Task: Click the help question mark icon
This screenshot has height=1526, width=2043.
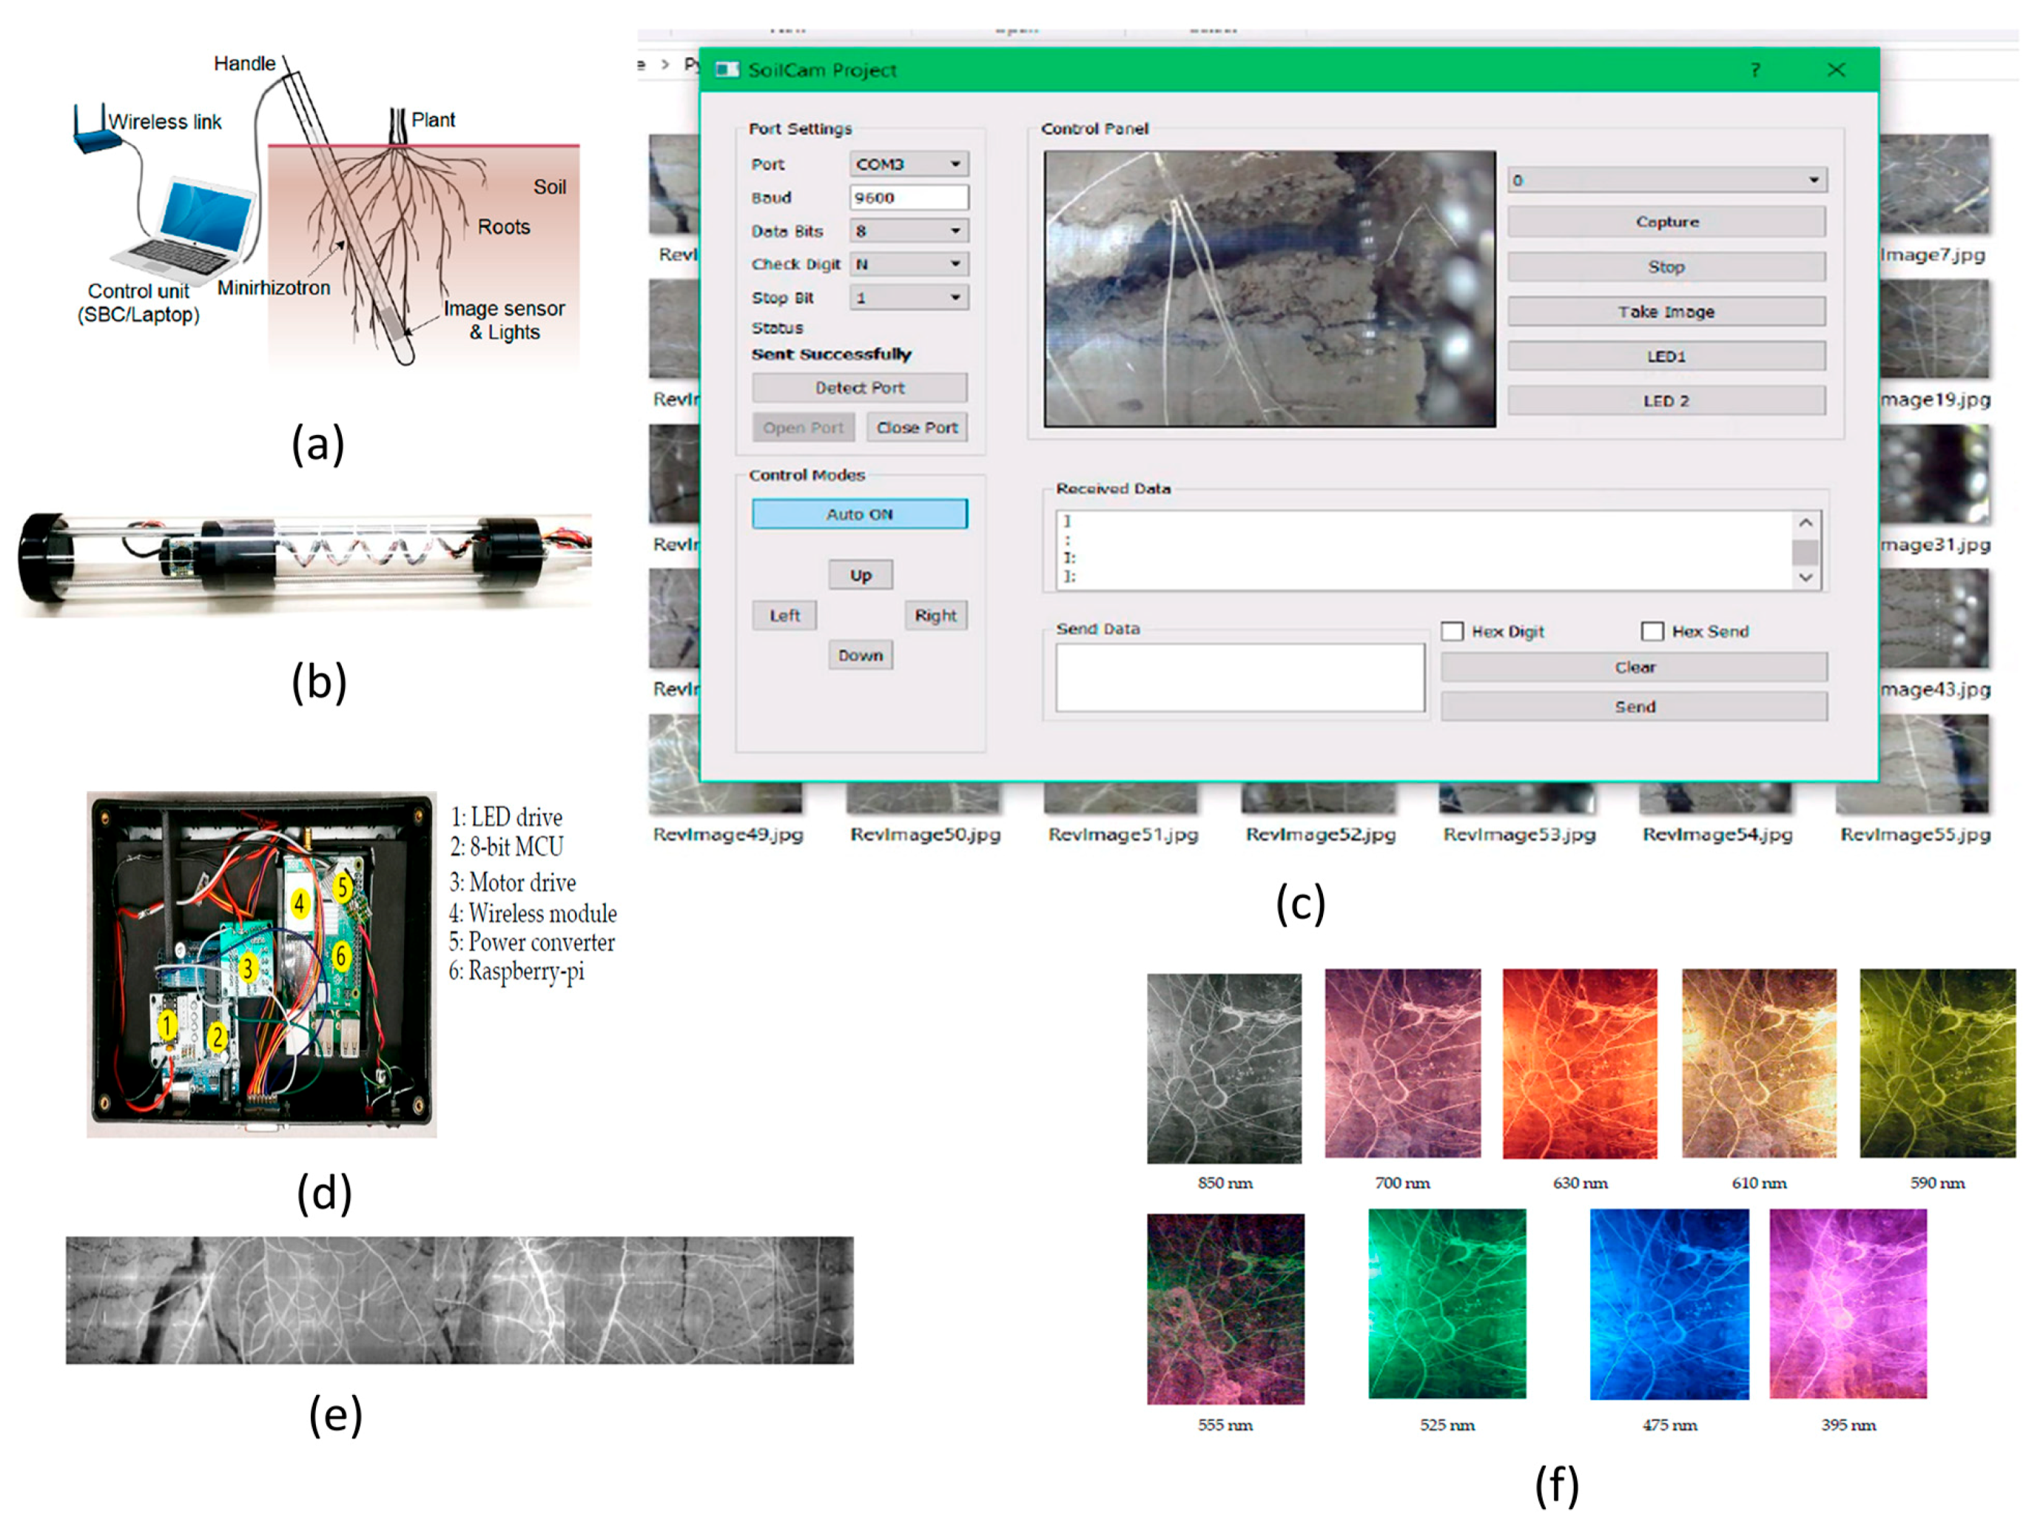Action: point(1755,70)
